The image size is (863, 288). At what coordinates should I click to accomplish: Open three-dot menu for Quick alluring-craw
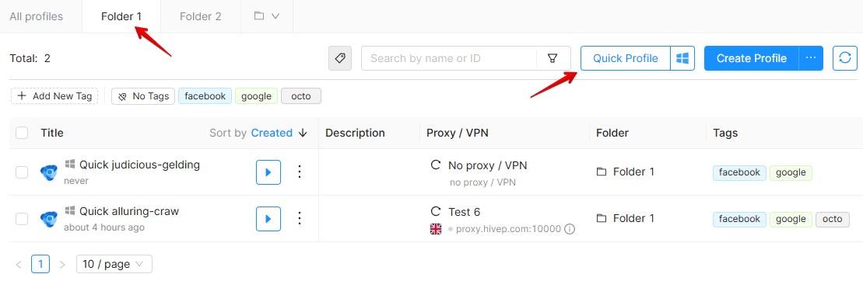pos(300,219)
